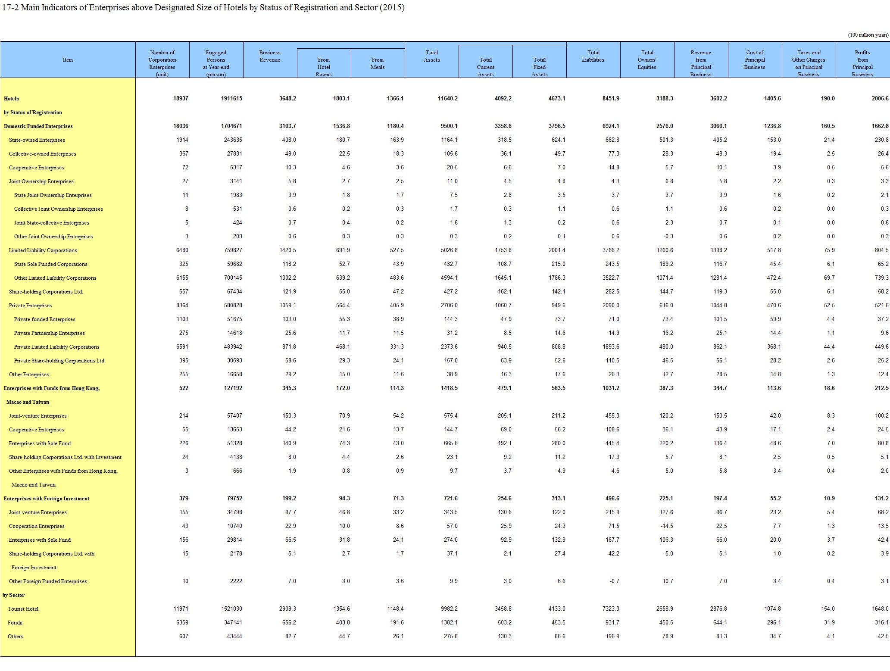Image resolution: width=890 pixels, height=671 pixels.
Task: Click Limited Liability total assets '5026.8'
Action: [x=450, y=250]
